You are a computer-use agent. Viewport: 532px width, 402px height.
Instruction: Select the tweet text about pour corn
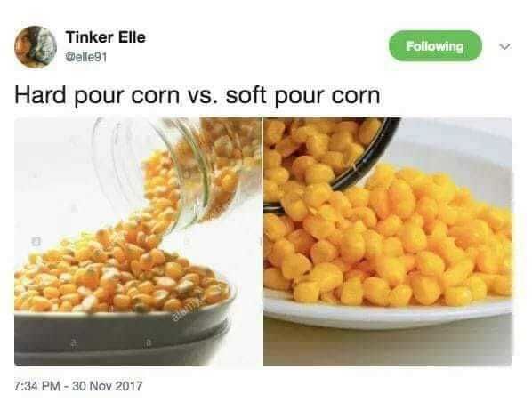pos(197,96)
